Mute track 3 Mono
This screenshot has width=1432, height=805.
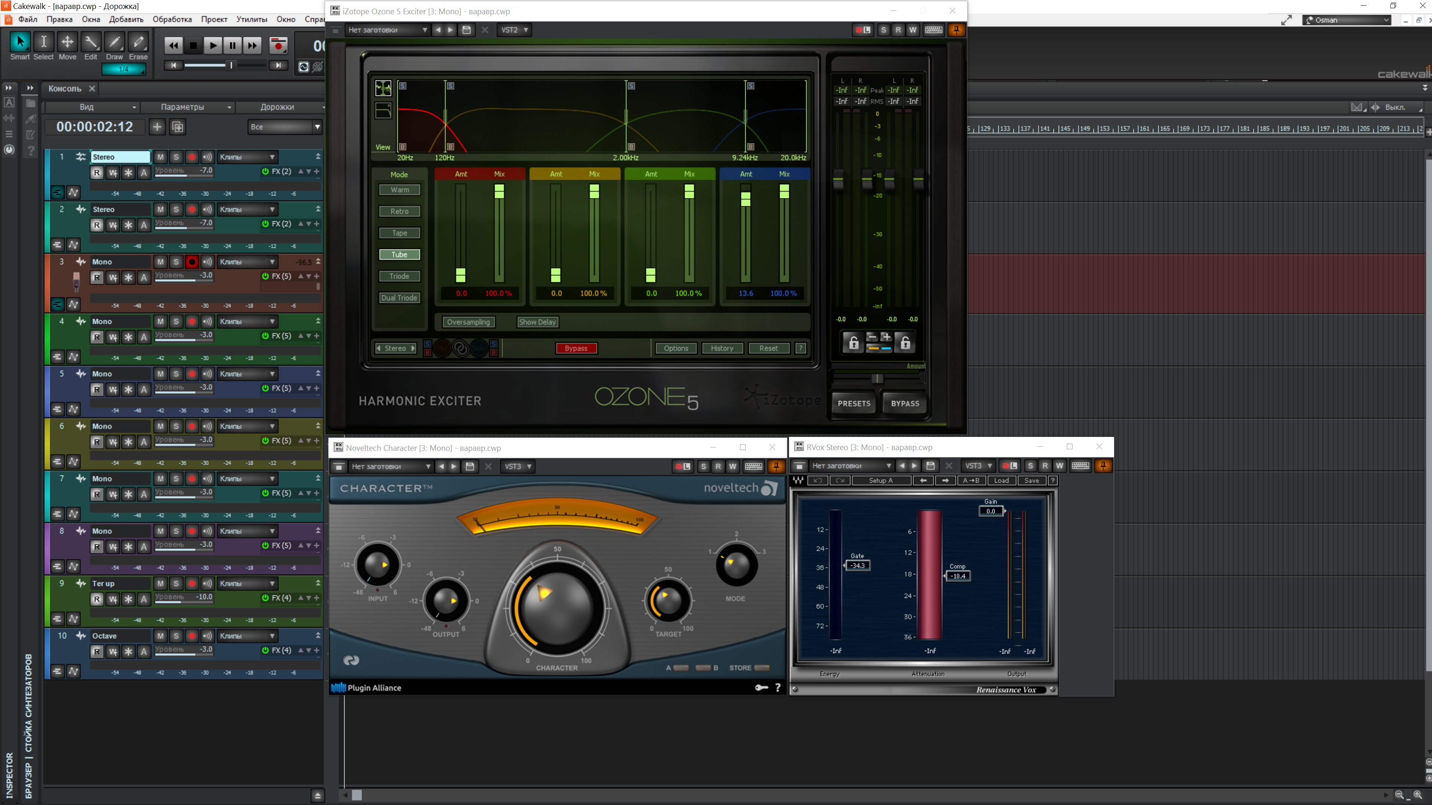point(160,262)
